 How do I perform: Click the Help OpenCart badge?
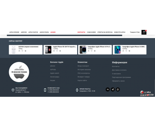pos(147,93)
